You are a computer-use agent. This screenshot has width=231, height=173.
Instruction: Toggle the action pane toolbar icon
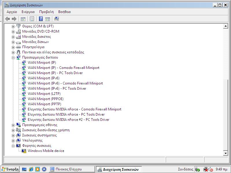click(48, 19)
